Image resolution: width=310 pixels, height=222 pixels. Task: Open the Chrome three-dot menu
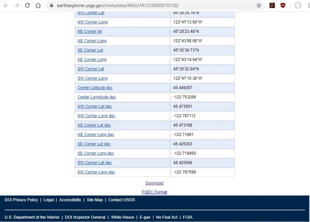coord(307,6)
